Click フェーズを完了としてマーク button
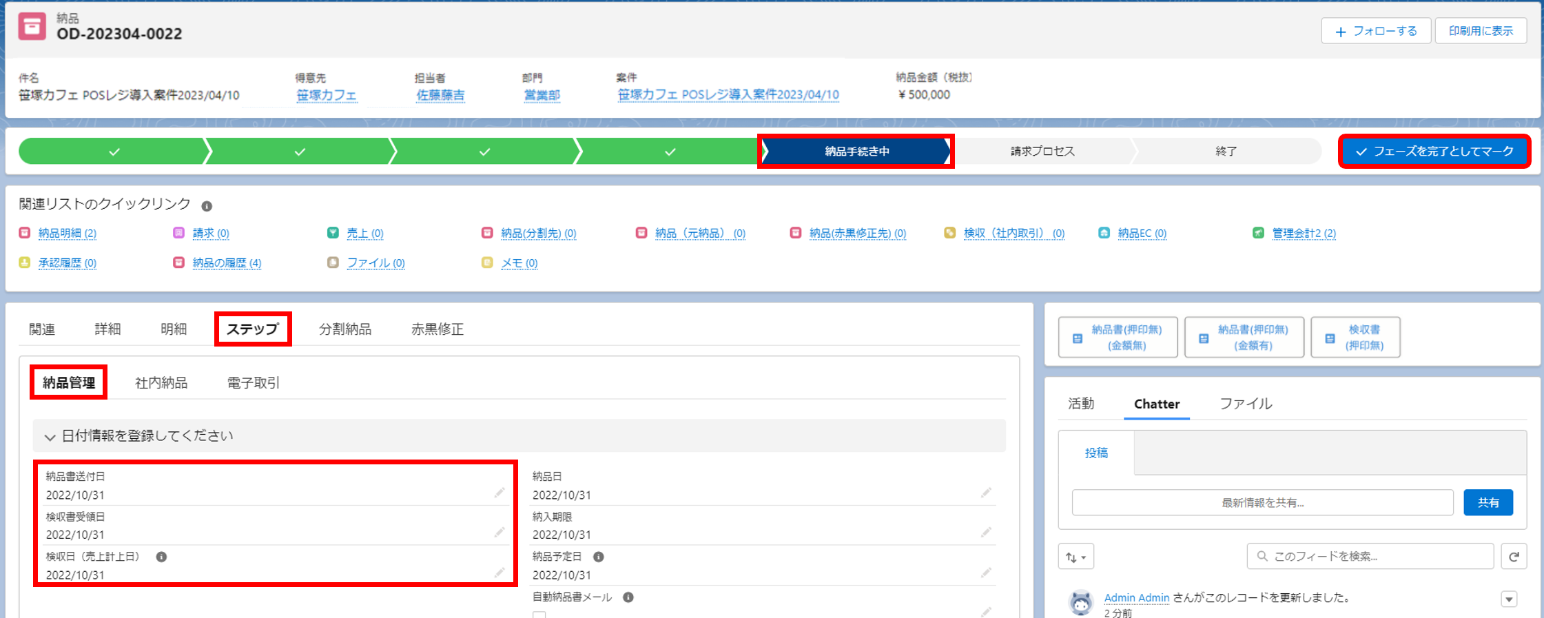This screenshot has height=618, width=1544. click(1434, 152)
